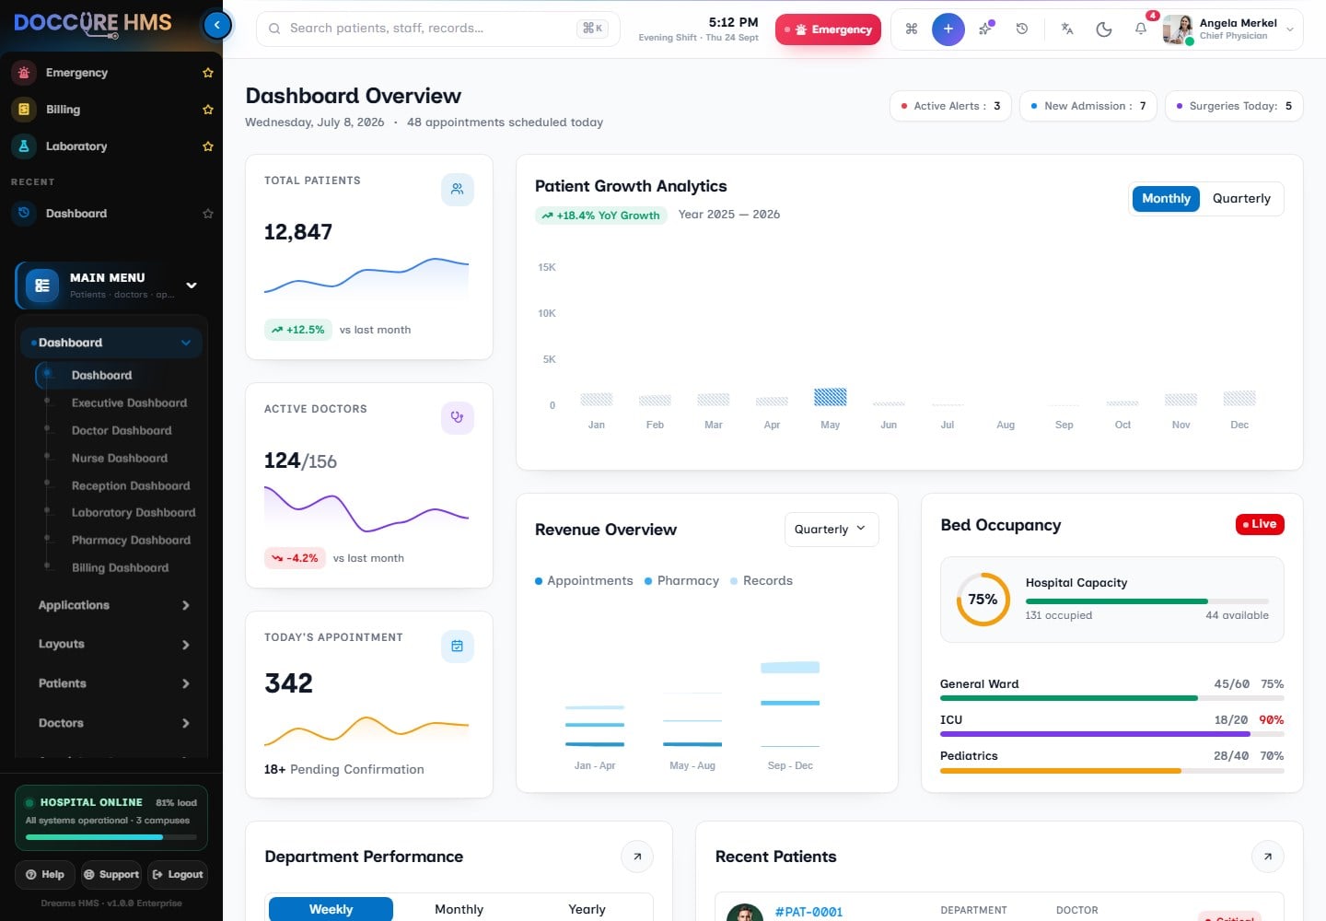
Task: Collapse the Dashboard submenu chevron
Action: coord(186,343)
